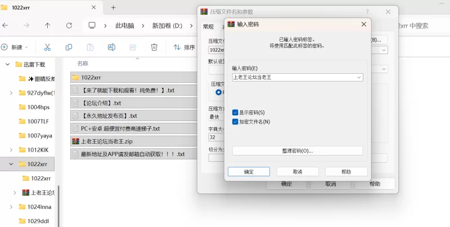The height and width of the screenshot is (227, 450).
Task: Open the 排序 sort menu
Action: 184,47
